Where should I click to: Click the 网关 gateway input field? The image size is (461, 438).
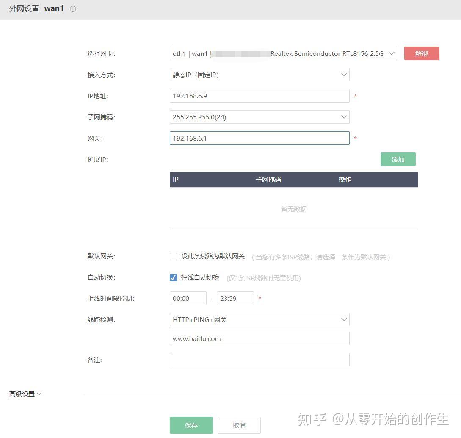click(259, 138)
